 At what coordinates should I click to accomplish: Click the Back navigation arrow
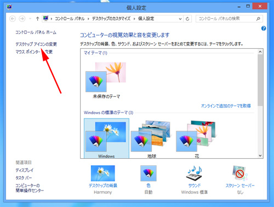click(13, 19)
